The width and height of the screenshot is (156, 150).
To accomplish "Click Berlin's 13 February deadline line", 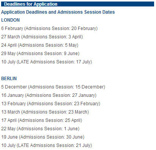I will point(51,104).
